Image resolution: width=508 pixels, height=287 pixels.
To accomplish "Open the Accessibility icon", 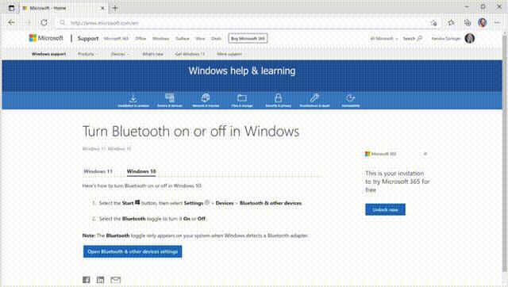I will tap(351, 98).
